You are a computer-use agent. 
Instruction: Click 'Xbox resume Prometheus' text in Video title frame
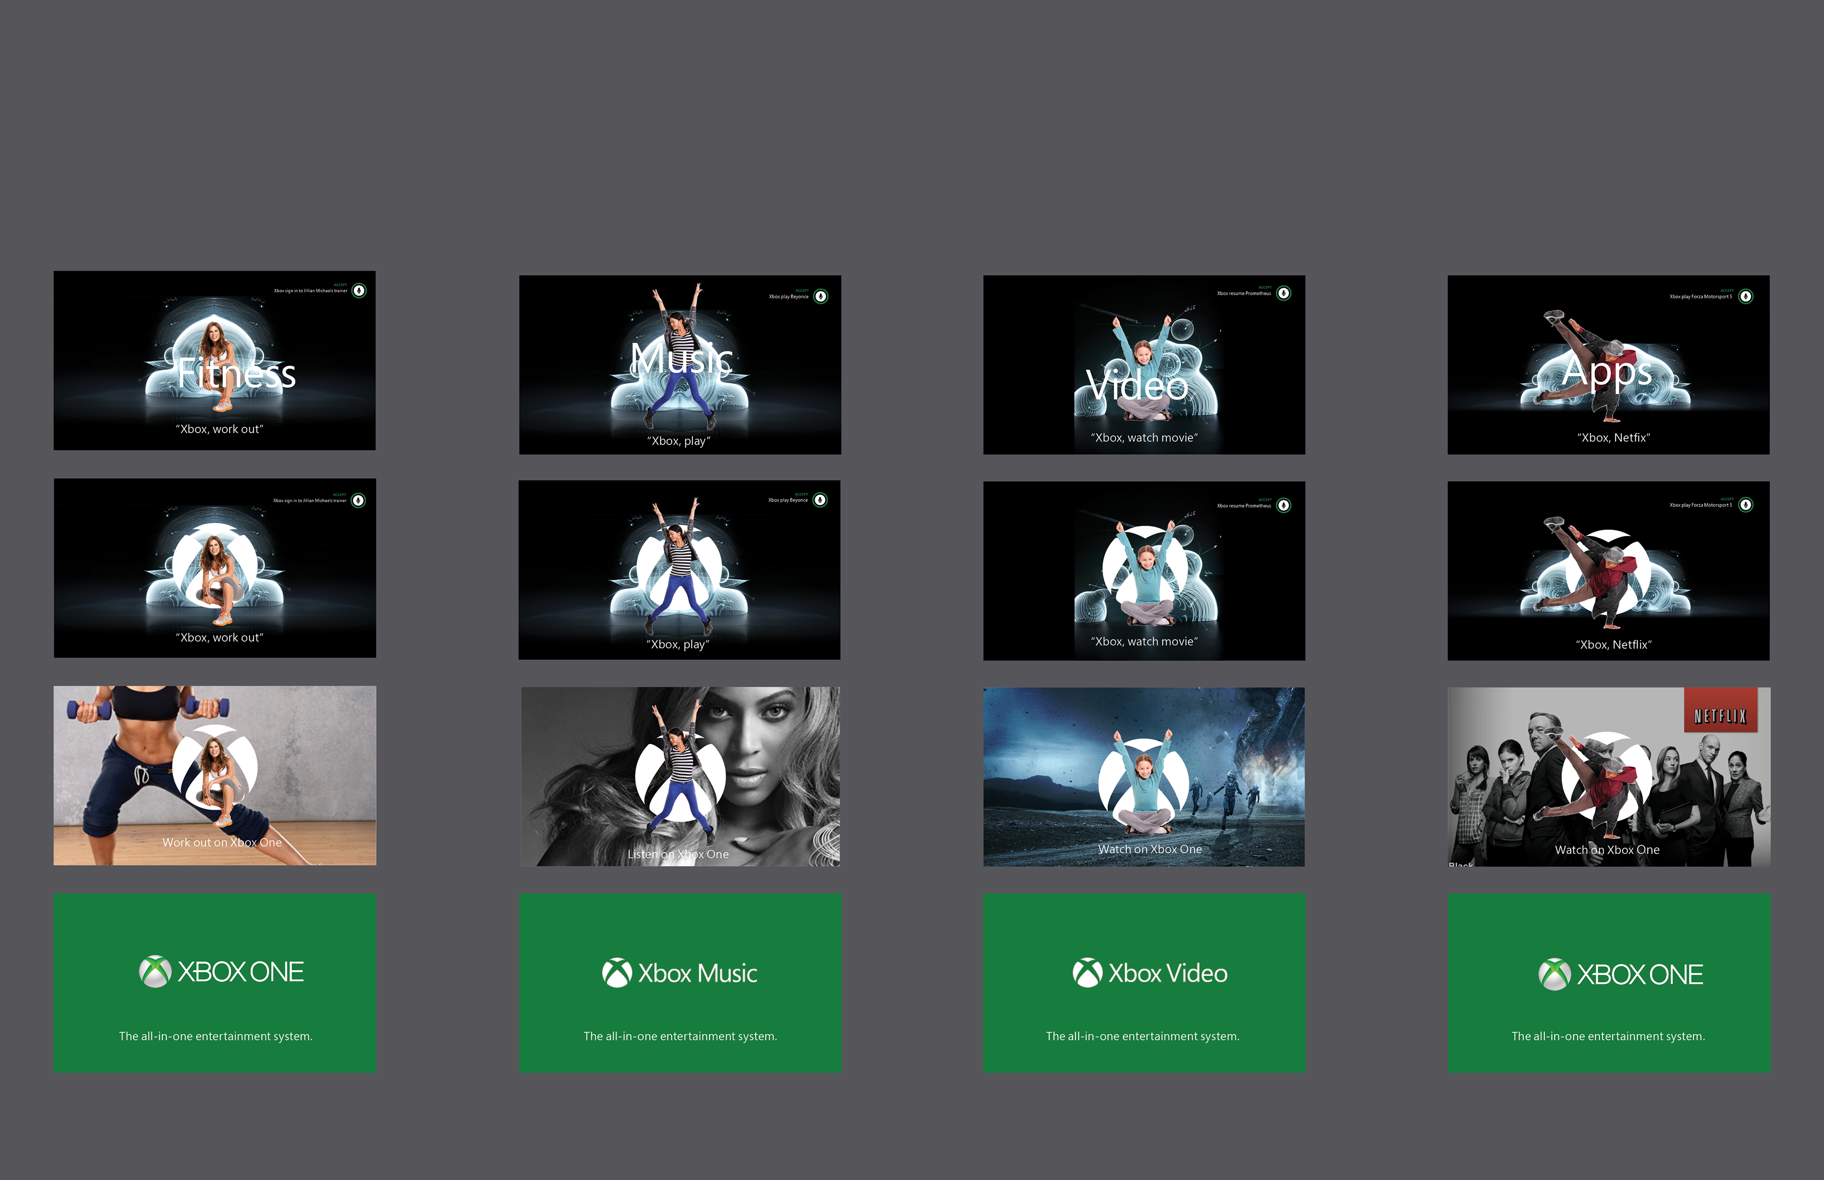pyautogui.click(x=1244, y=293)
